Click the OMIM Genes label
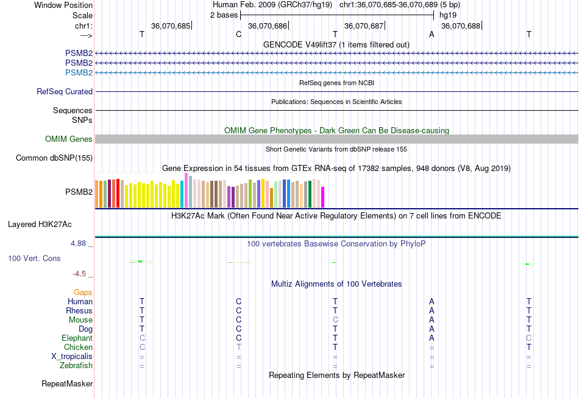 point(69,139)
